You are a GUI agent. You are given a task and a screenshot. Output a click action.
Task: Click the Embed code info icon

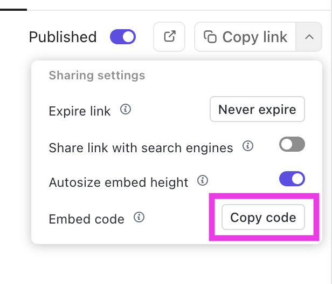point(139,218)
